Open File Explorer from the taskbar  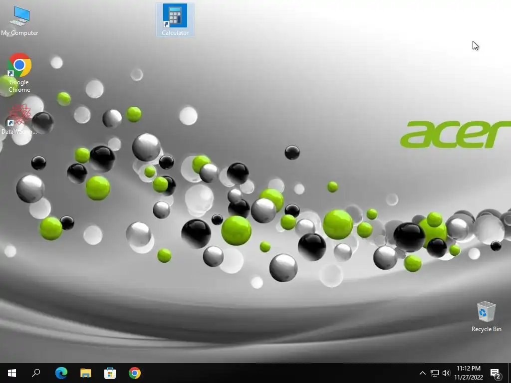(x=86, y=373)
